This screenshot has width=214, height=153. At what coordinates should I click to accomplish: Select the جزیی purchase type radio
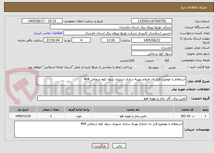tap(180, 66)
